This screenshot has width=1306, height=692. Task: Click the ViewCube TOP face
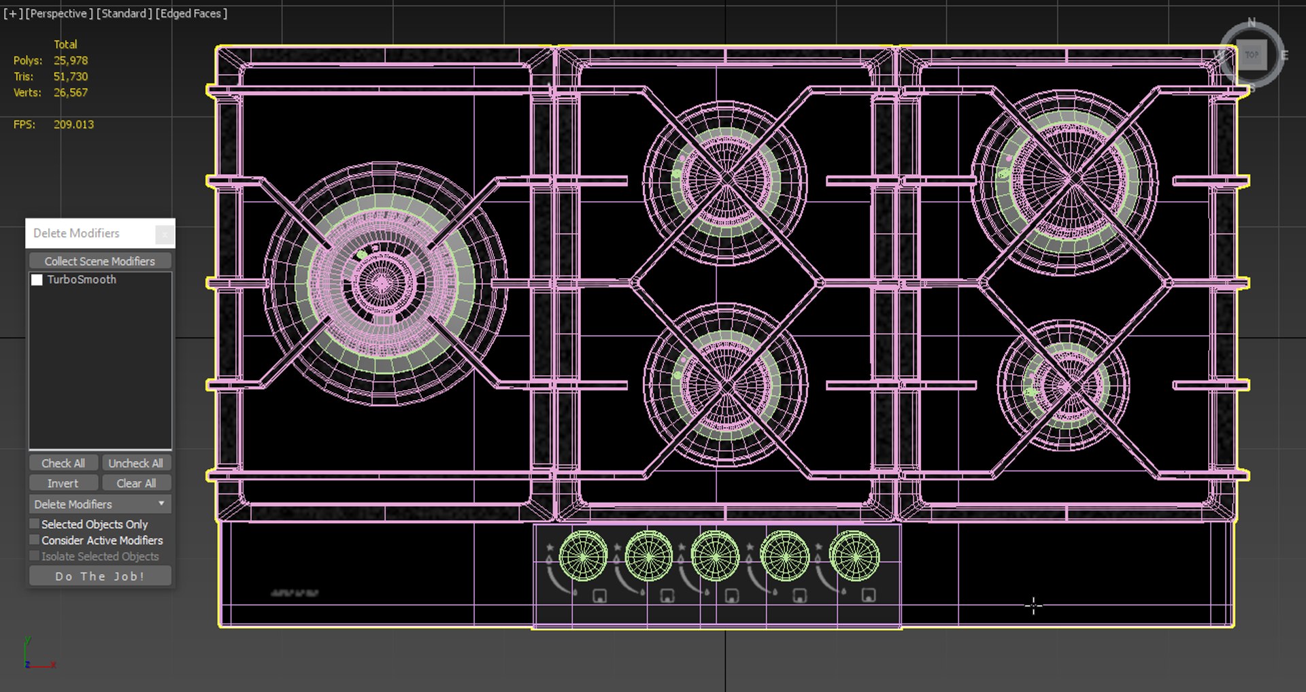[x=1252, y=55]
